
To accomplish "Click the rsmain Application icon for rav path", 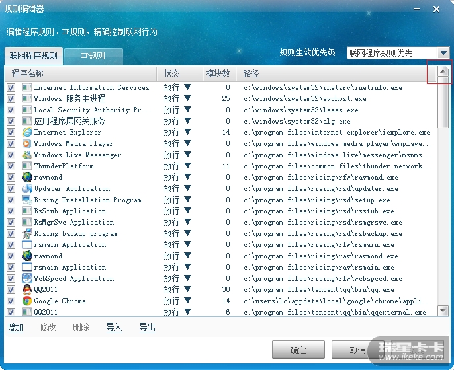I will point(27,267).
